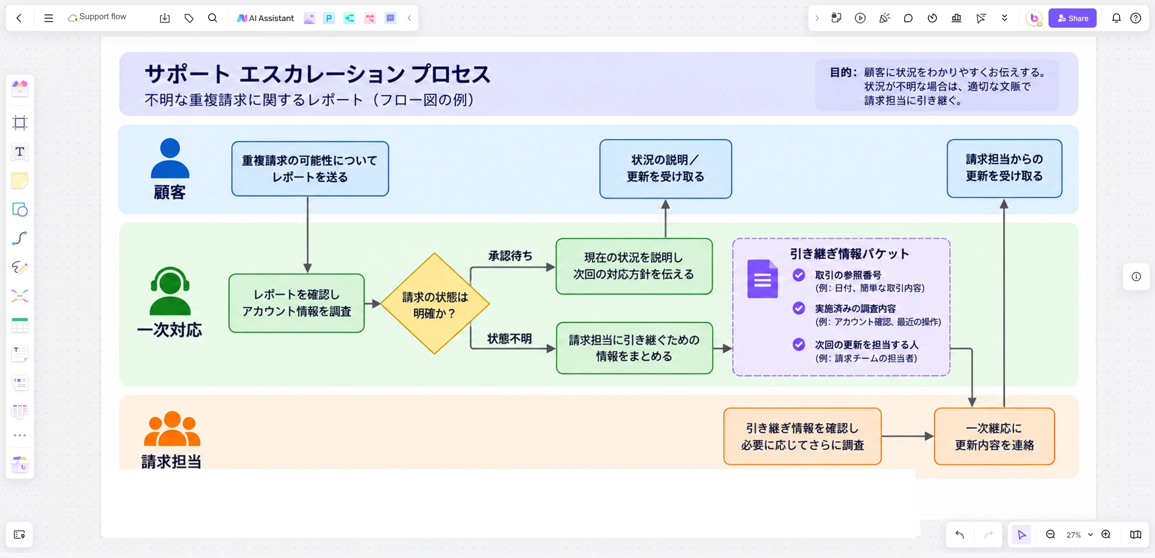Click the pink flowchart AI icon
This screenshot has width=1155, height=558.
tap(370, 18)
